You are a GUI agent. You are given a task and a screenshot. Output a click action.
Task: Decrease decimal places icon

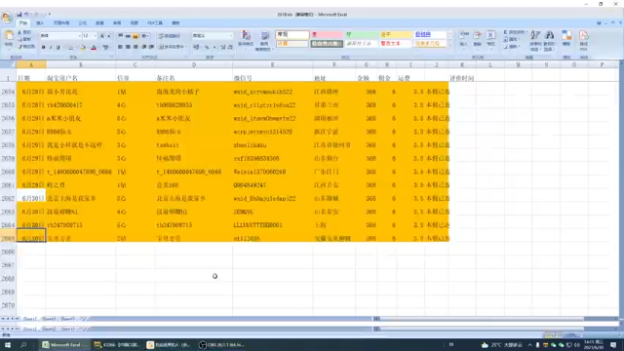[230, 47]
